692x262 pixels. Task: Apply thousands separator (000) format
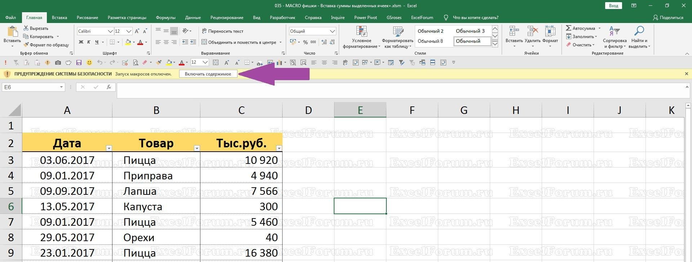tap(313, 42)
